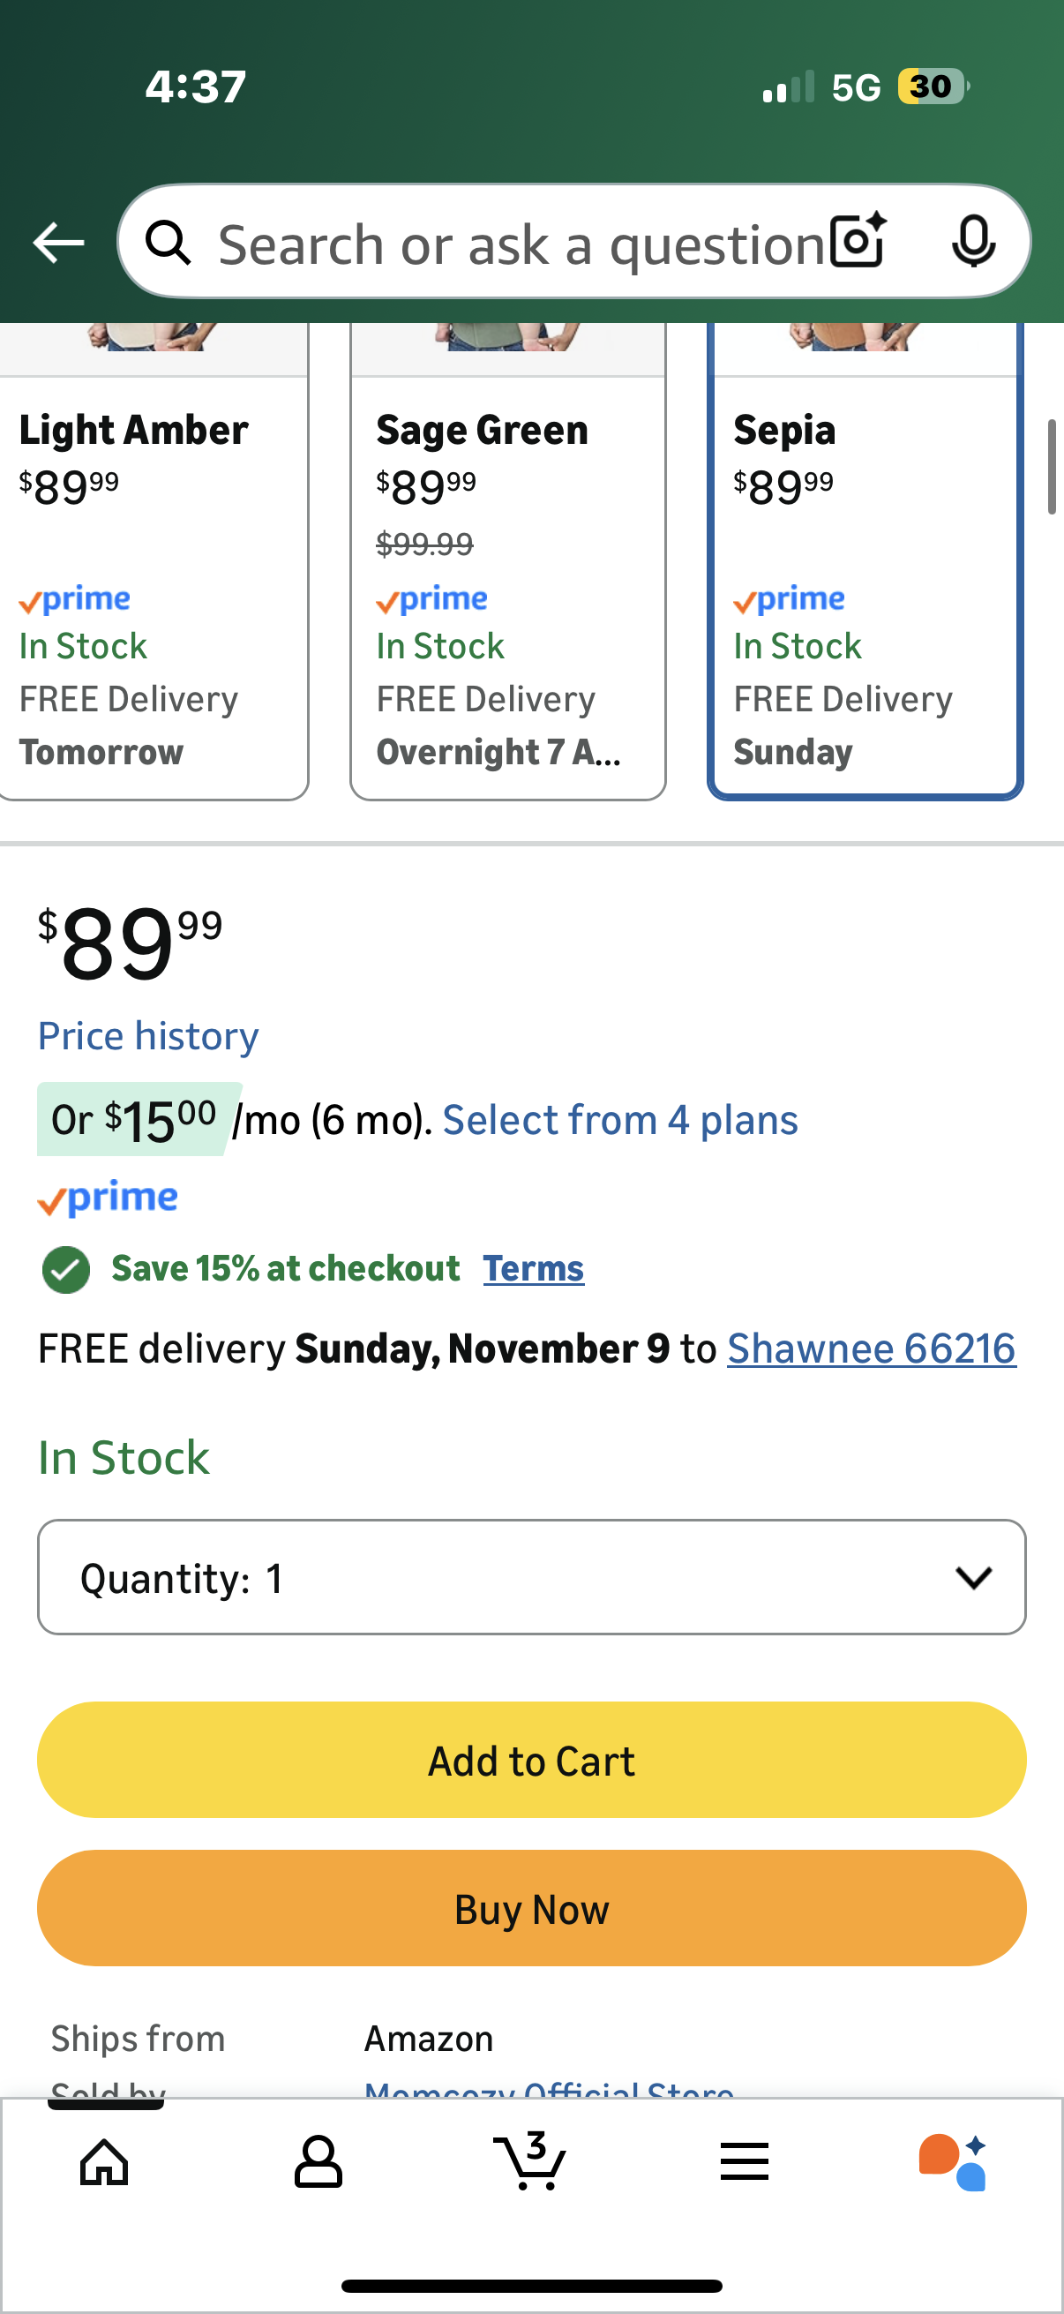Tap the microphone voice search icon
The width and height of the screenshot is (1064, 2314).
[972, 241]
